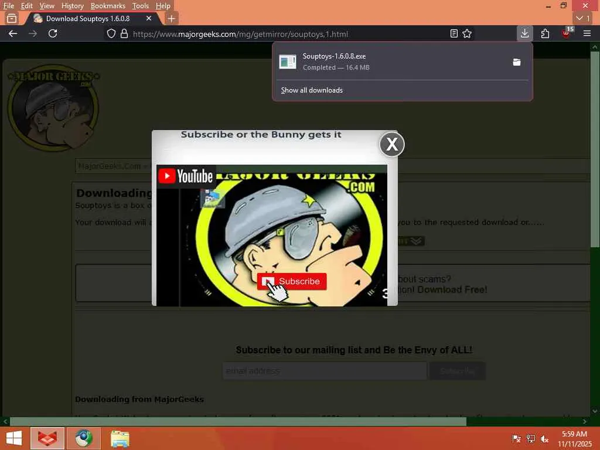Click the scroll down arrow
Screen dimensions: 600x450
pyautogui.click(x=595, y=411)
